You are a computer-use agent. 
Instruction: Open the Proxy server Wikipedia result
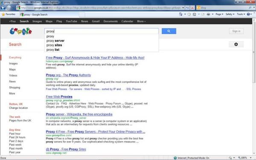79,114
